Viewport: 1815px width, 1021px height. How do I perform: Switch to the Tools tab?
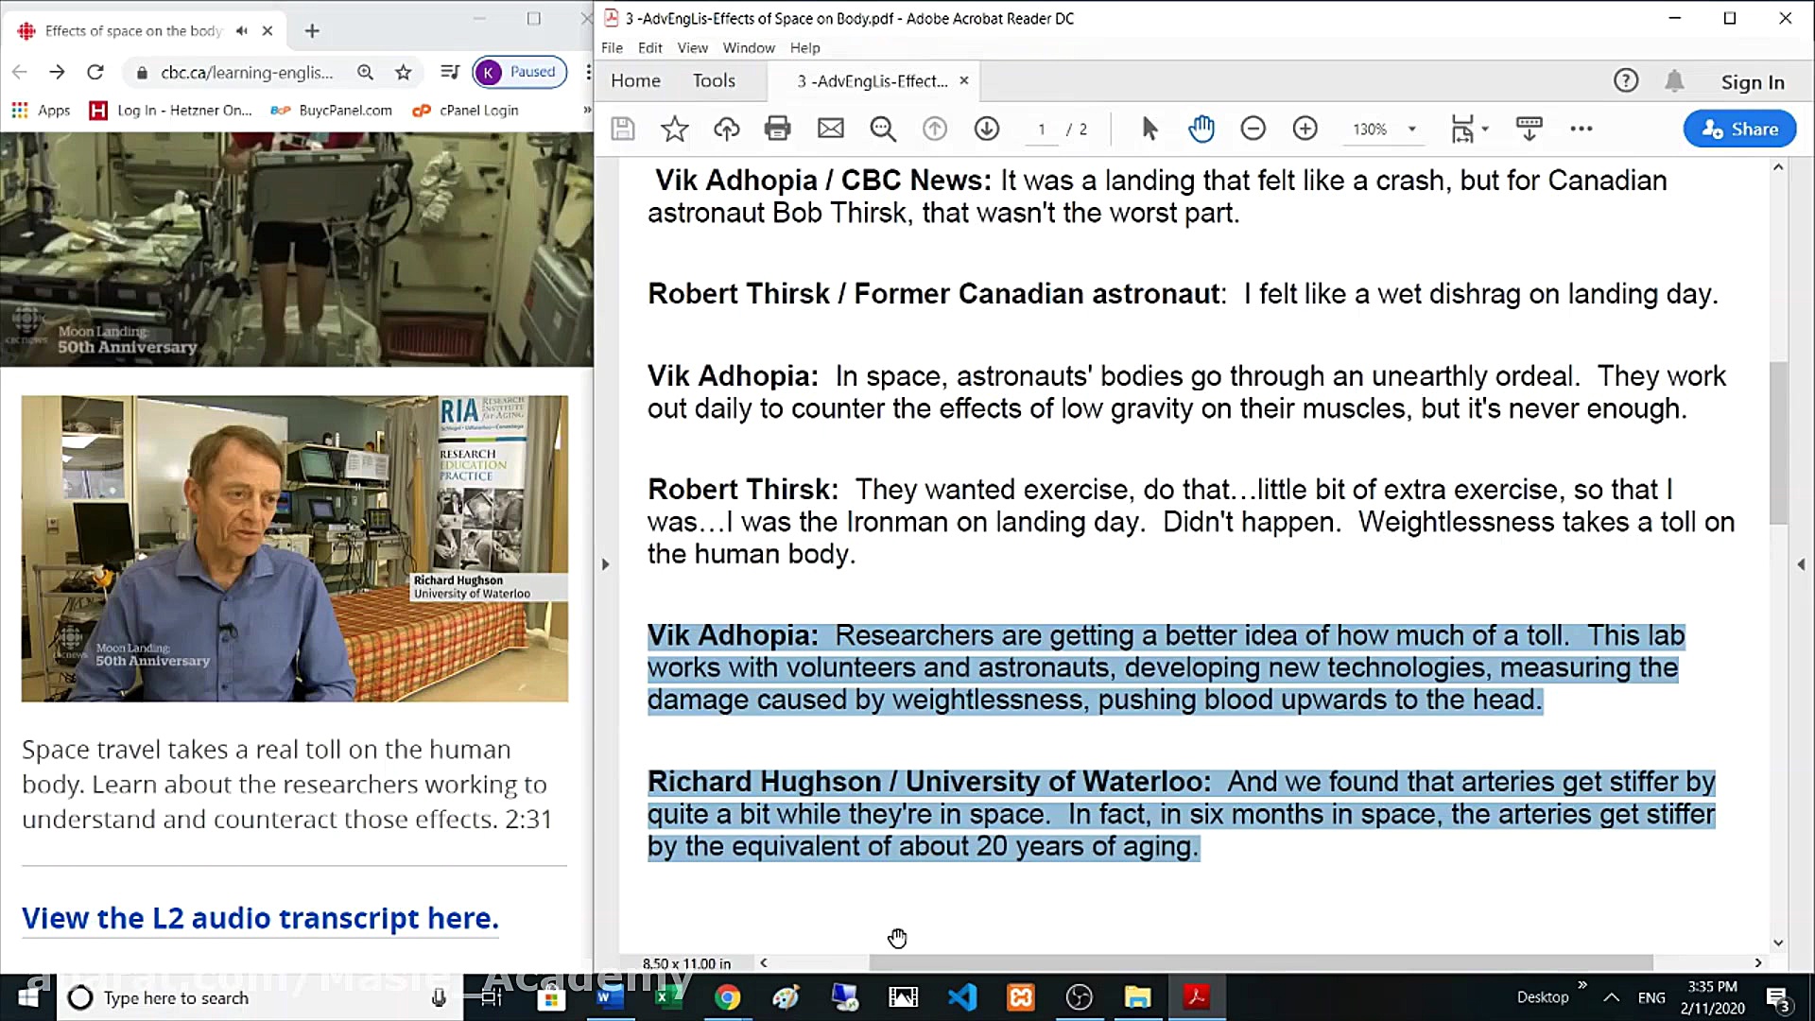[x=714, y=81]
